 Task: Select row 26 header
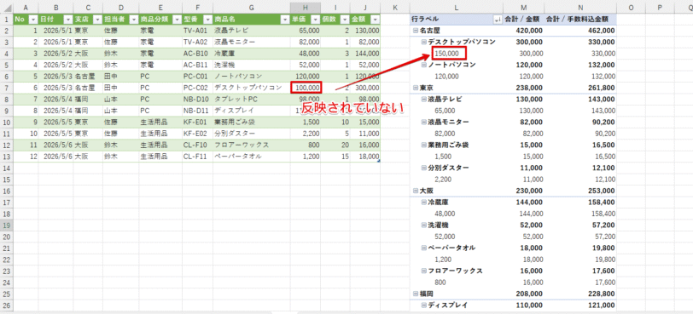click(6, 305)
